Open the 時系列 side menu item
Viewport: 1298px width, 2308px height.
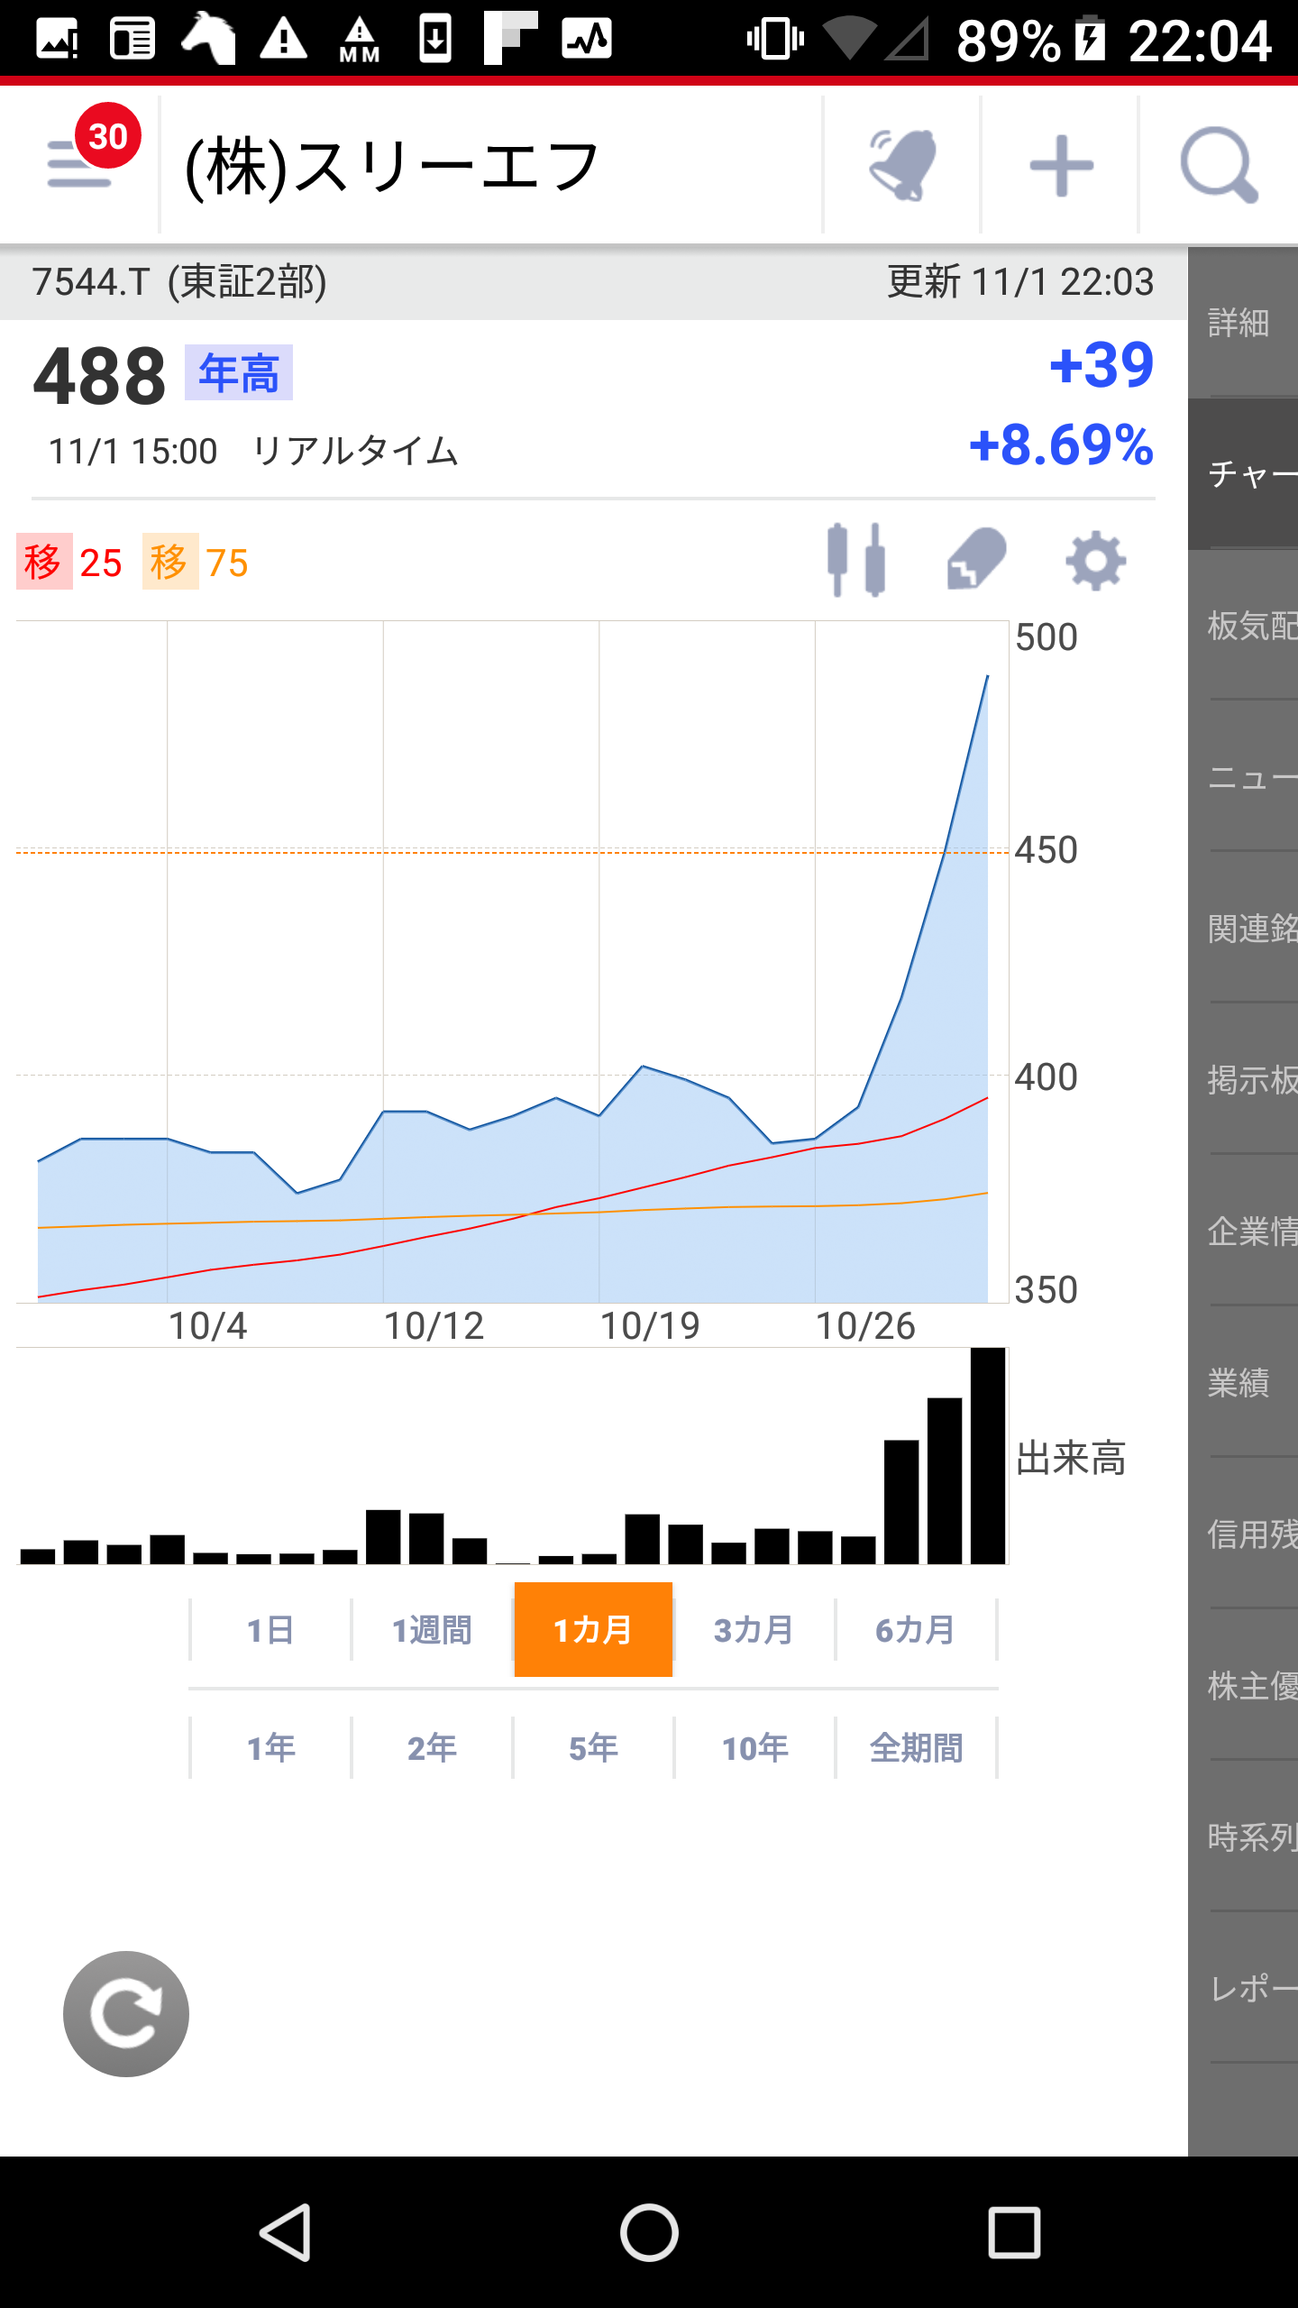[1243, 1836]
